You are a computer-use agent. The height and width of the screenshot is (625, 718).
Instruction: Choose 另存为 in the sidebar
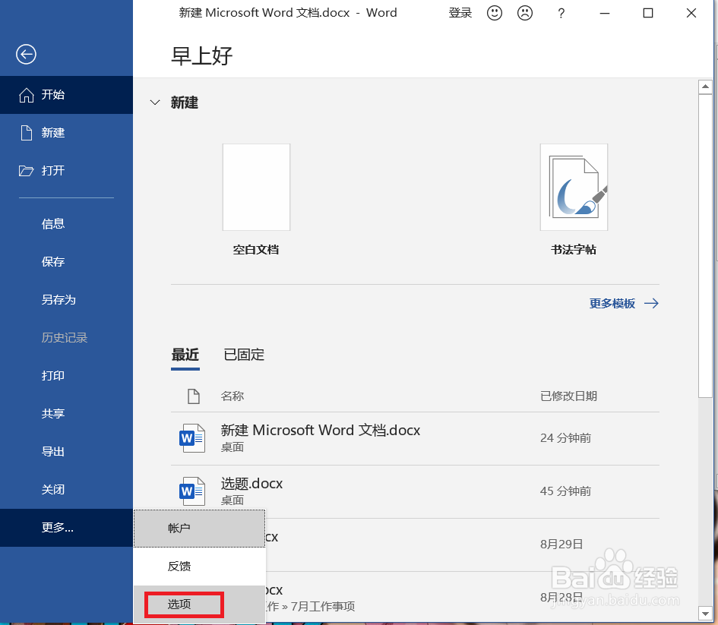coord(59,300)
